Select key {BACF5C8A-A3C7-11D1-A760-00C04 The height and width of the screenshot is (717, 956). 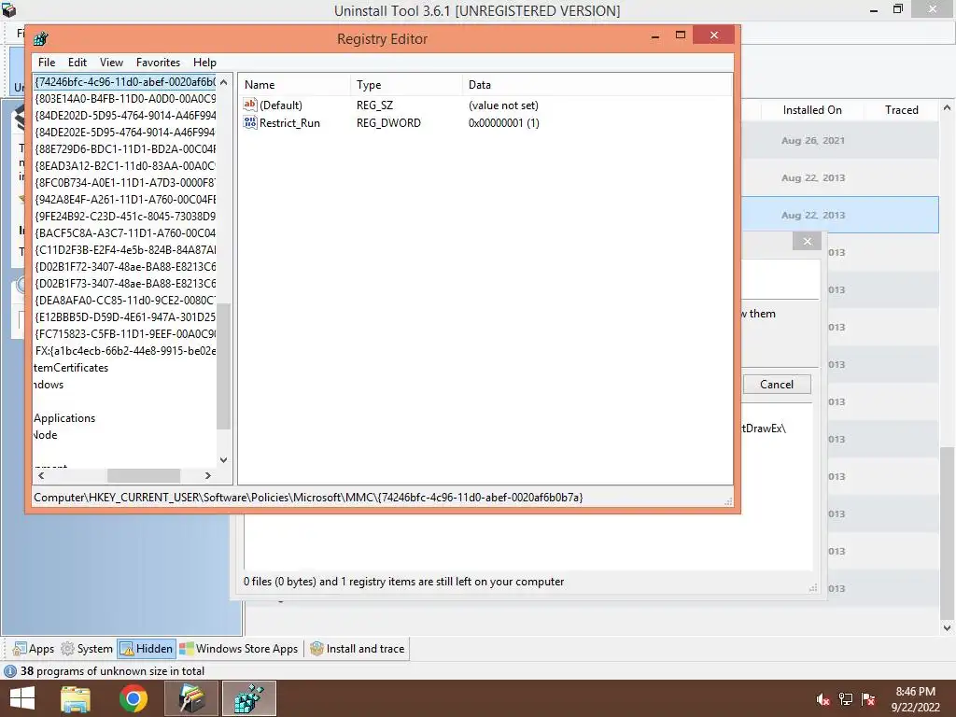point(125,232)
